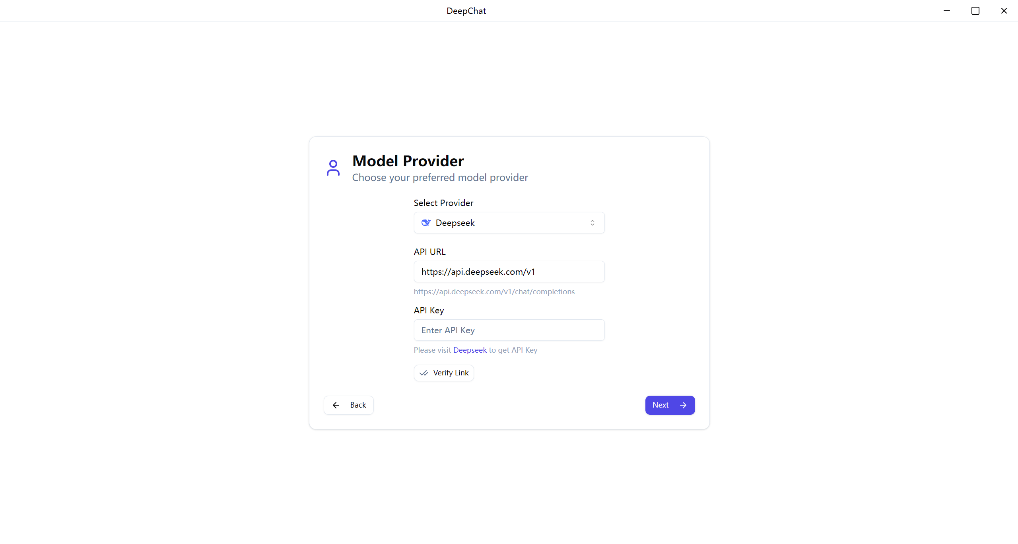Proceed with the Next button
The height and width of the screenshot is (544, 1018).
tap(670, 405)
